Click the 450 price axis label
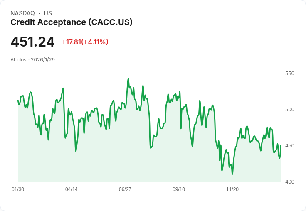The height and width of the screenshot is (211, 306). pyautogui.click(x=290, y=146)
